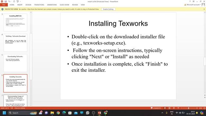Select slide 7 thumbnail Demonstrating Usage

coord(15,101)
